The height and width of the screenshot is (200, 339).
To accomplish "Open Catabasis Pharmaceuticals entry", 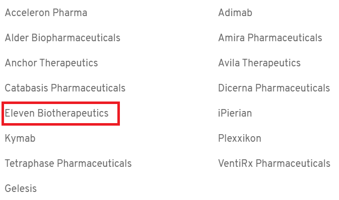I will click(65, 88).
